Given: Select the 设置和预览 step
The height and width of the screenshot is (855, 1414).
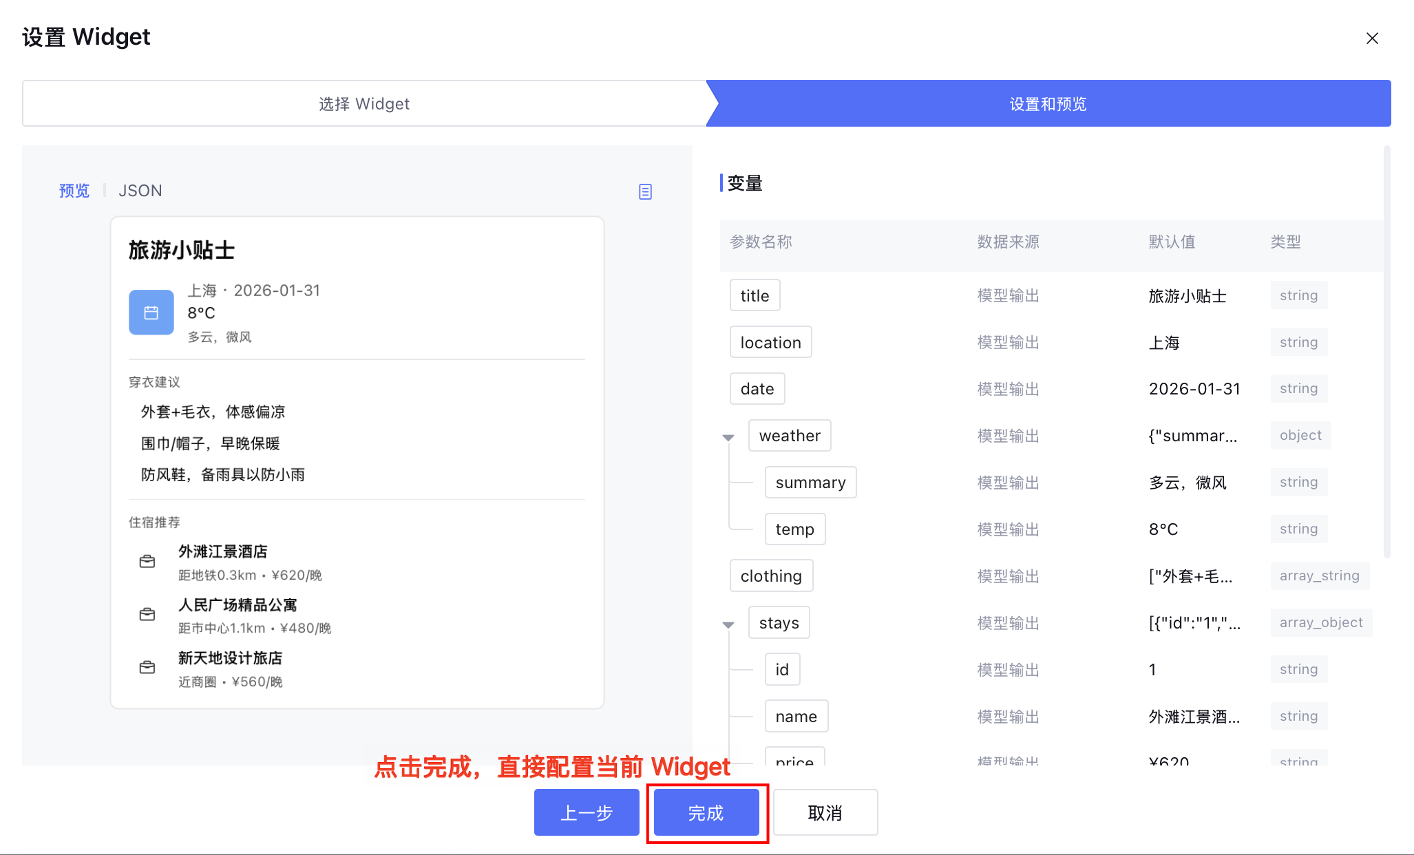Looking at the screenshot, I should [1048, 104].
